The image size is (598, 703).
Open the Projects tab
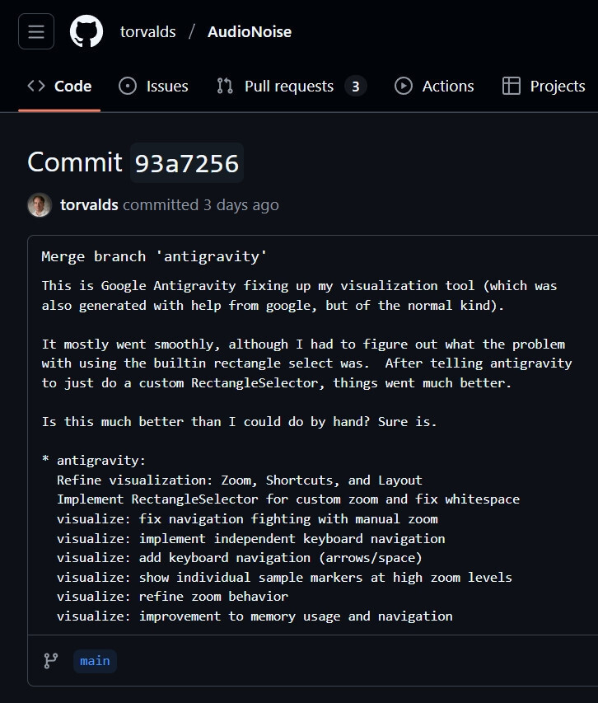click(558, 86)
